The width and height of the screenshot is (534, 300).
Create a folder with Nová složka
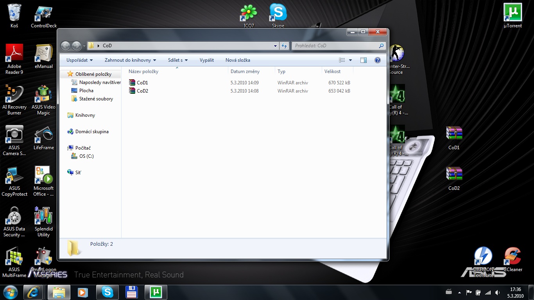click(x=238, y=60)
